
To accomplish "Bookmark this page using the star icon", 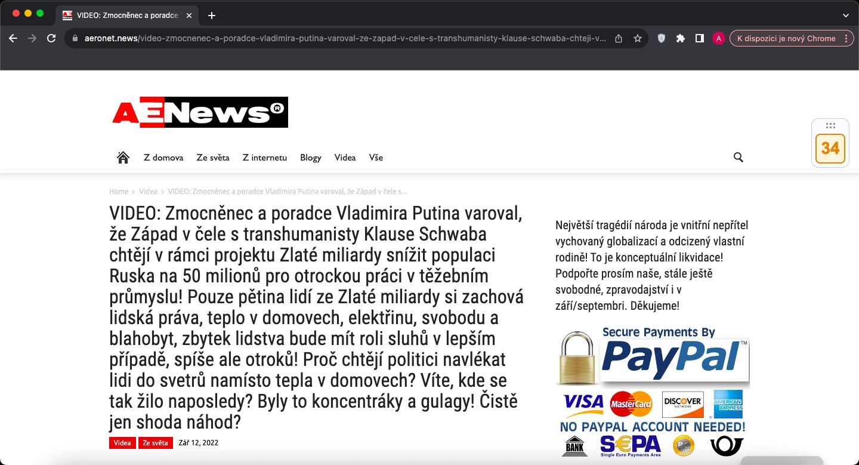I will click(x=638, y=38).
